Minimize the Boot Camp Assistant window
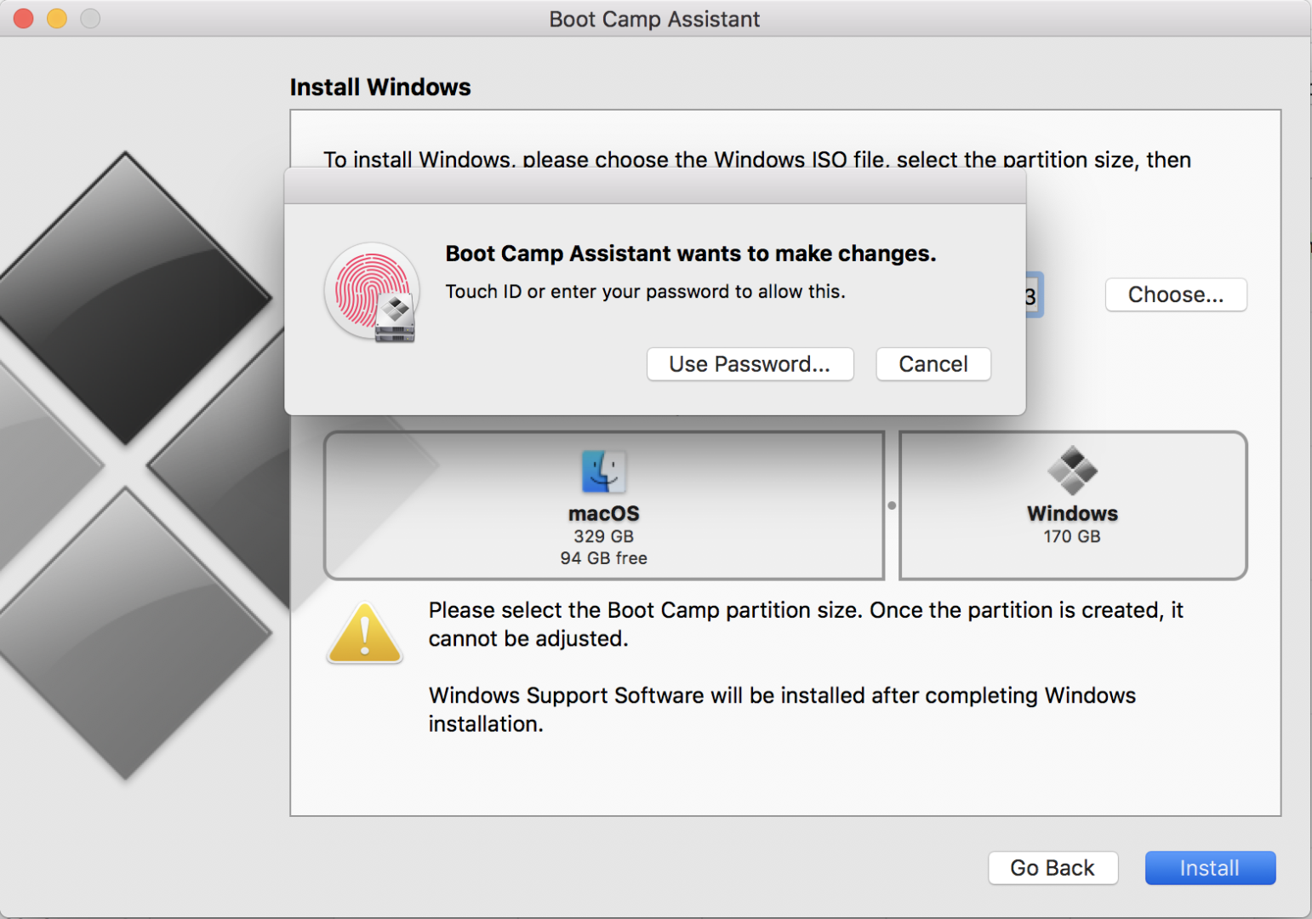Viewport: 1312px width, 919px height. coord(57,18)
